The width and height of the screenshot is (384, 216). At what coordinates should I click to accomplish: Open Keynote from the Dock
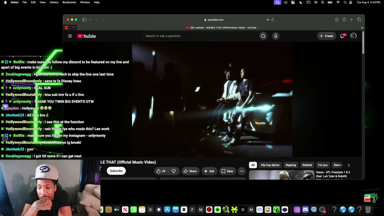tap(175, 210)
